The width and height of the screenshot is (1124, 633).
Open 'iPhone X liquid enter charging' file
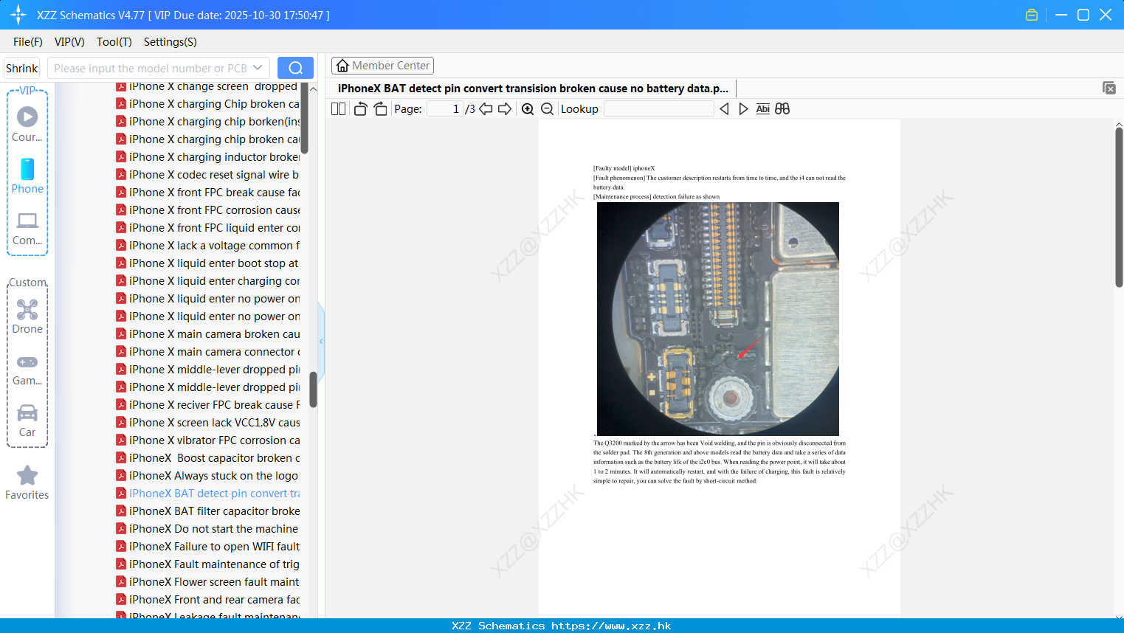[x=208, y=281]
